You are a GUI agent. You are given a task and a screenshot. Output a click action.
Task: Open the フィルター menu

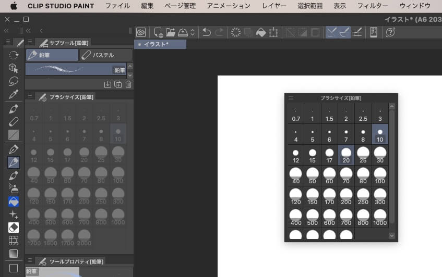click(373, 6)
